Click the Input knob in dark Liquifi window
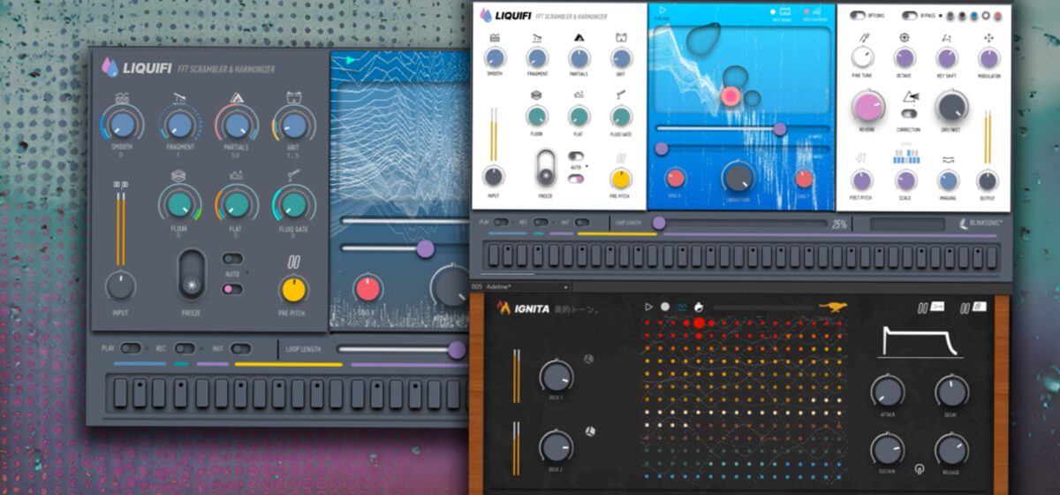The width and height of the screenshot is (1060, 495). tap(121, 286)
